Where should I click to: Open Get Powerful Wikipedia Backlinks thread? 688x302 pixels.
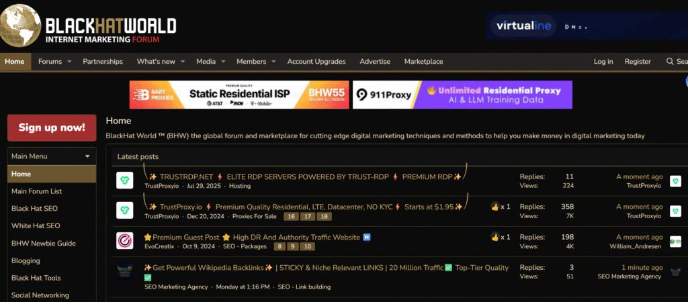[327, 267]
